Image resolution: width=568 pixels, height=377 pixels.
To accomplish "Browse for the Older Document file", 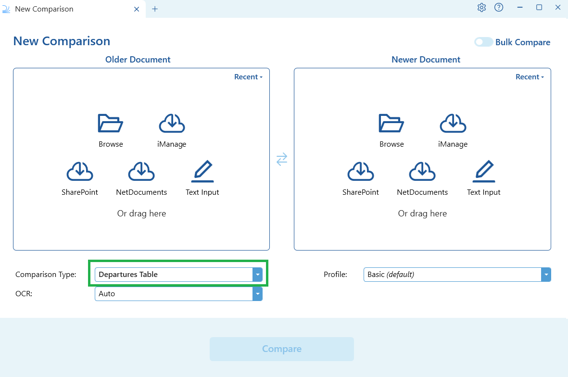I will click(x=111, y=131).
